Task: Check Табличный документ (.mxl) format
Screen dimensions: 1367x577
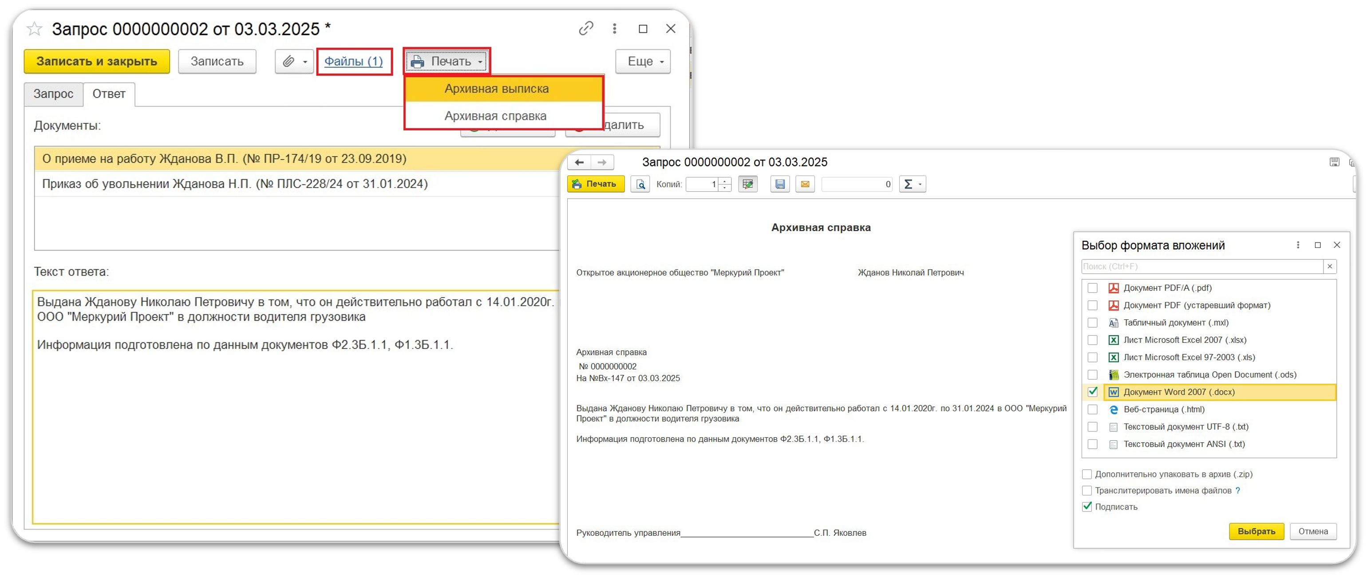Action: [1093, 322]
